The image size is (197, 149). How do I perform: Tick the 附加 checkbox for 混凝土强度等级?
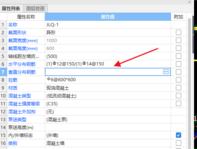tap(179, 103)
